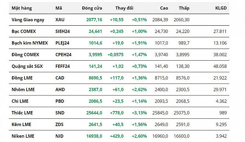Viewport: 245px width, 142px height.
Task: Click the Mã column header
Action: point(59,8)
